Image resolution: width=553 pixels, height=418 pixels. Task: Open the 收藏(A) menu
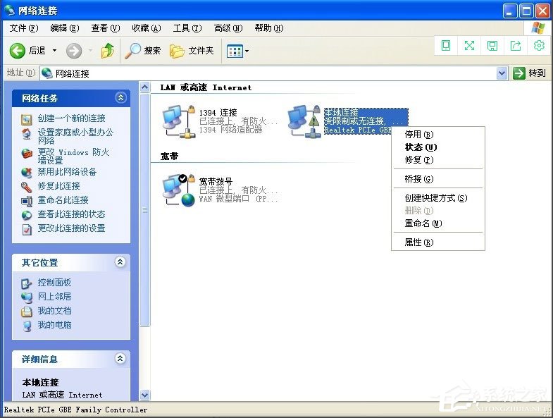tap(147, 28)
